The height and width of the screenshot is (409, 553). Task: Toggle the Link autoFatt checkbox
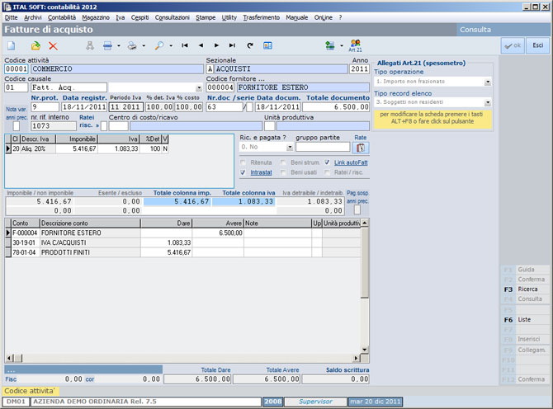tap(327, 162)
